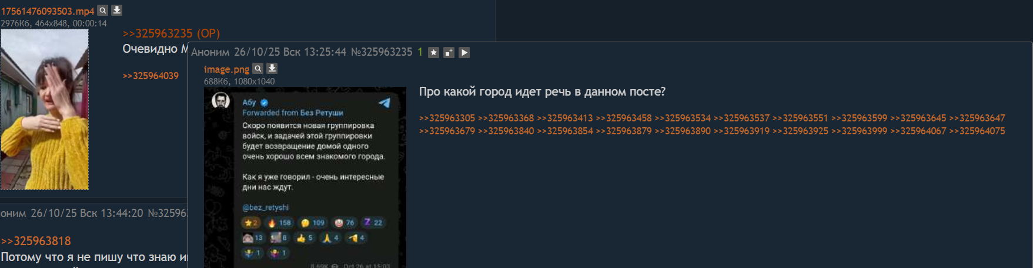Open the 17561476093503.mp4 filename link

pos(48,11)
